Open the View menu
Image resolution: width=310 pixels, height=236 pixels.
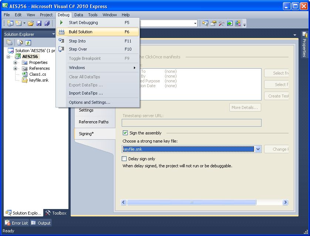click(31, 15)
